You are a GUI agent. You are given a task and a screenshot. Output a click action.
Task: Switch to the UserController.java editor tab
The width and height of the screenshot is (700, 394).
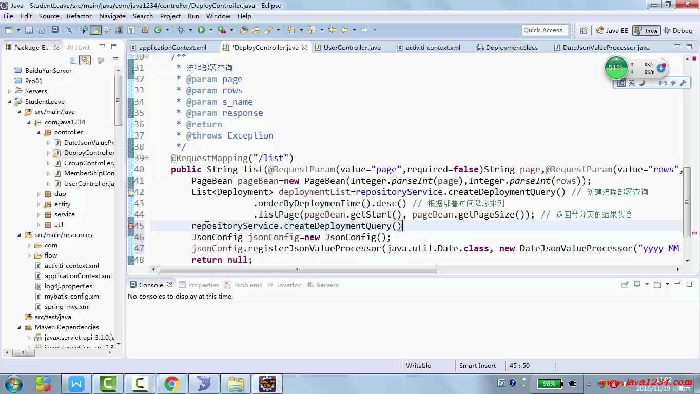352,47
